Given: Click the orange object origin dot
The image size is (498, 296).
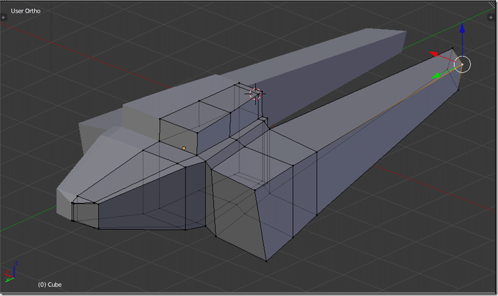Looking at the screenshot, I should coord(184,148).
